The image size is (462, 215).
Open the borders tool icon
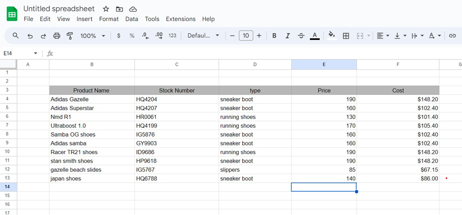click(x=346, y=36)
